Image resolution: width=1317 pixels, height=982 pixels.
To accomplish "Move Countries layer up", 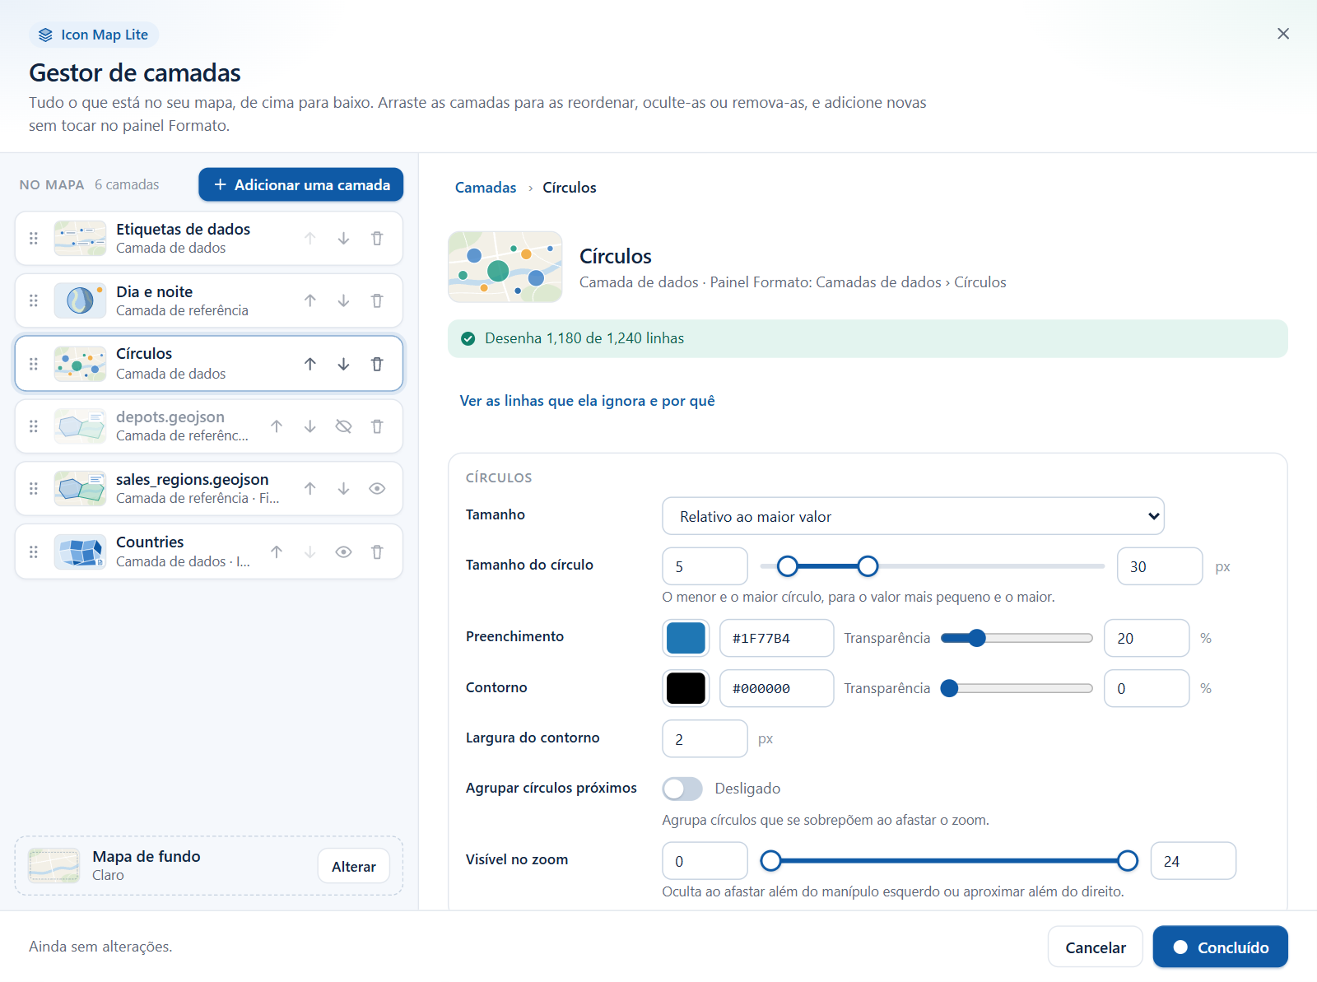I will [277, 552].
